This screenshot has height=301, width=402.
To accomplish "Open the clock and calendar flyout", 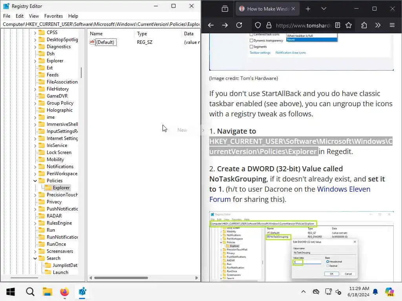I will tap(358, 292).
